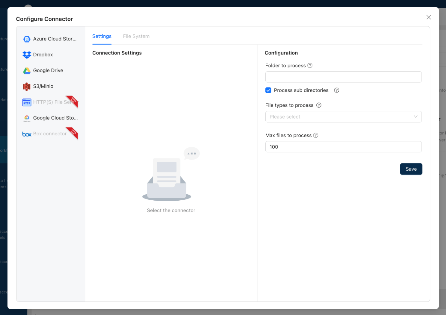Viewport: 446px width, 315px height.
Task: Select the Box connector label
Action: pyautogui.click(x=50, y=134)
